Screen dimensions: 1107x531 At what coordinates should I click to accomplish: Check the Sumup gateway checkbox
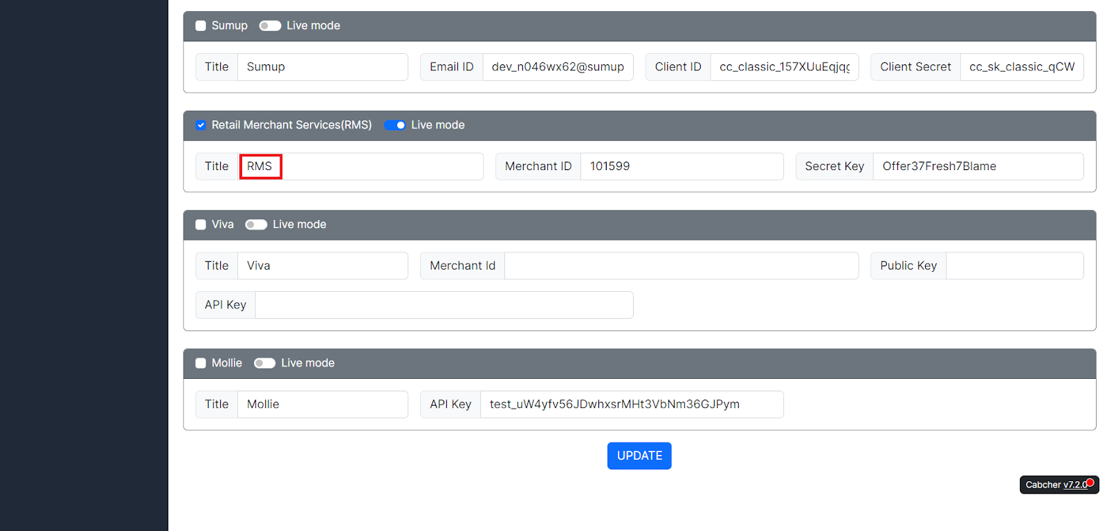coord(201,26)
